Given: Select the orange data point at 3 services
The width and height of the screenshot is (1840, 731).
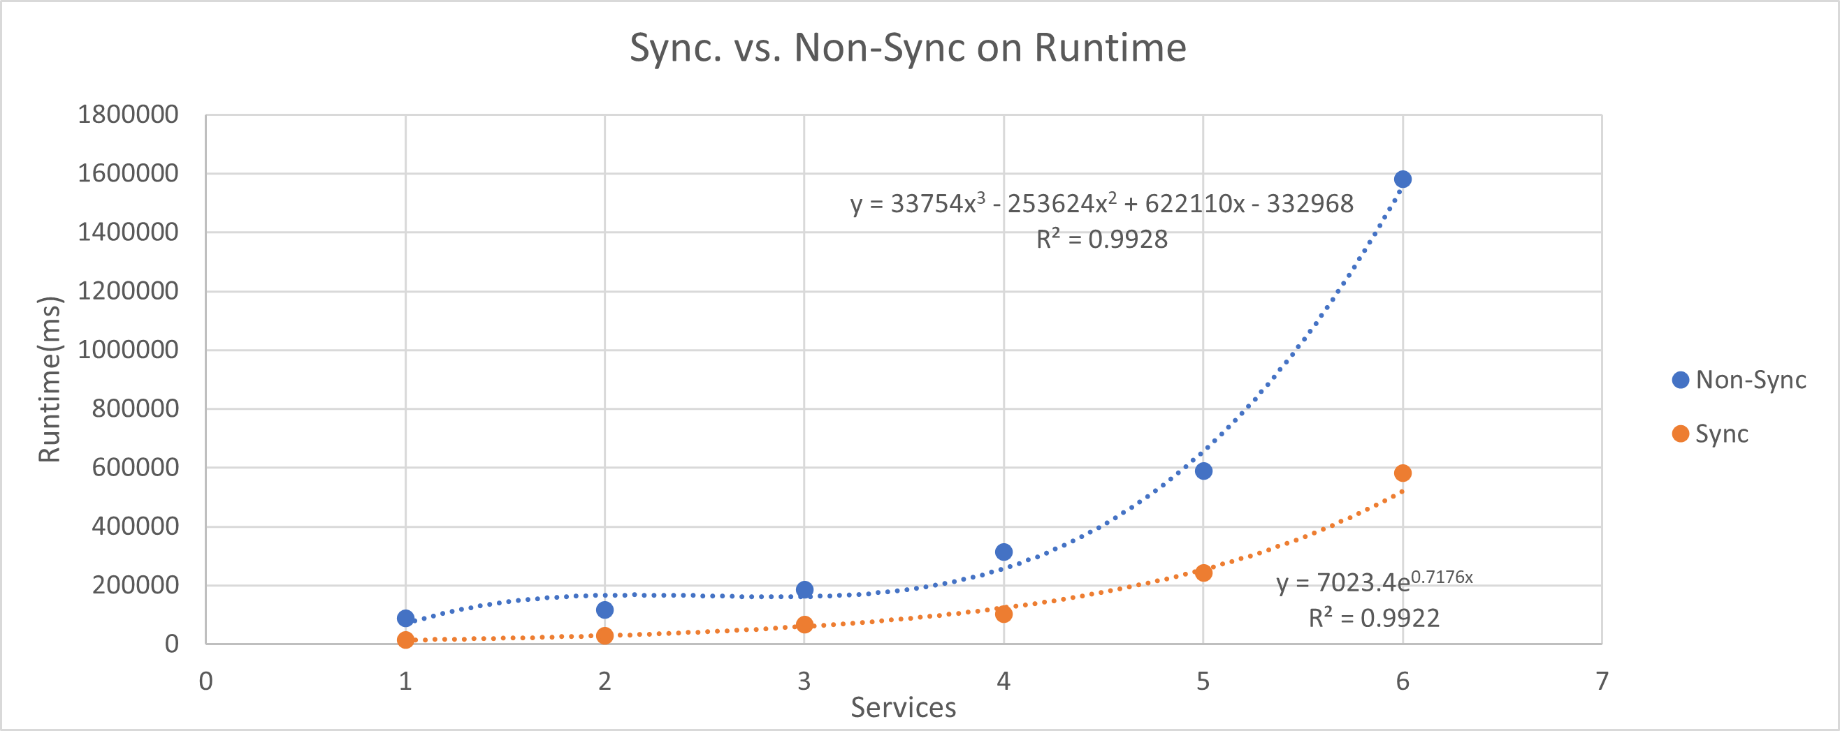Looking at the screenshot, I should (x=804, y=625).
